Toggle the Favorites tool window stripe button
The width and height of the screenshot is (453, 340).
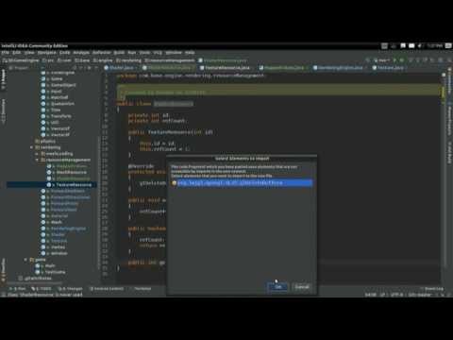click(3, 269)
